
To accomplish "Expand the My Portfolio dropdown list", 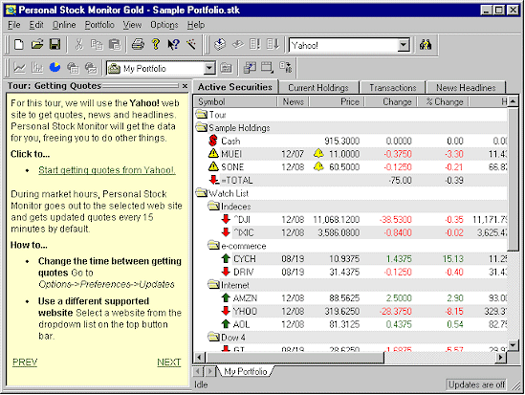I will [x=209, y=68].
